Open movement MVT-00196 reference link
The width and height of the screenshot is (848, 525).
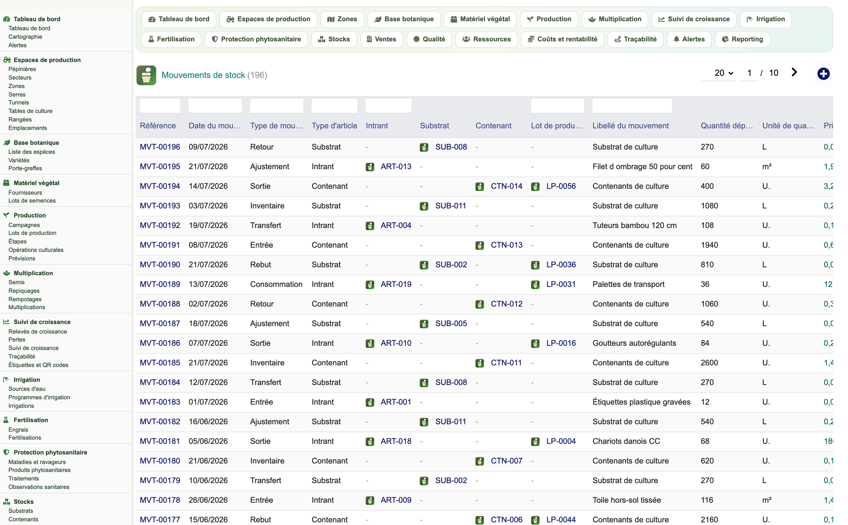pyautogui.click(x=160, y=147)
